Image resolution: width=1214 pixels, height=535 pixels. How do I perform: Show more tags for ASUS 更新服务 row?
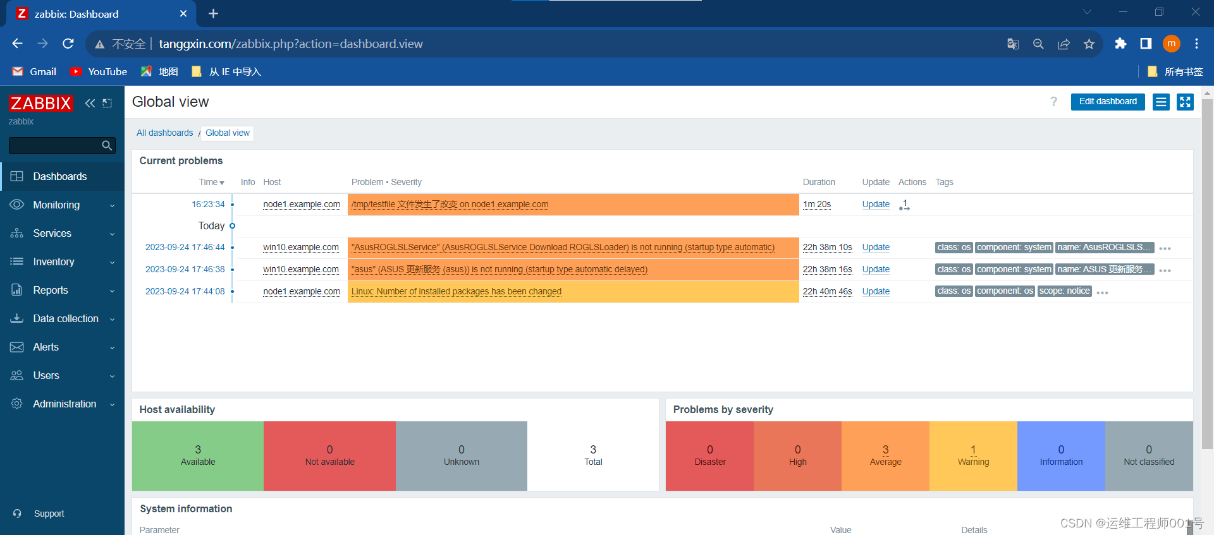coord(1165,270)
